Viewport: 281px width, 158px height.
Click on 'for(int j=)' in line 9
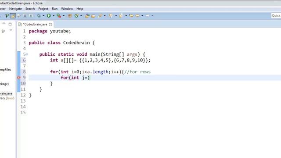[x=75, y=78]
